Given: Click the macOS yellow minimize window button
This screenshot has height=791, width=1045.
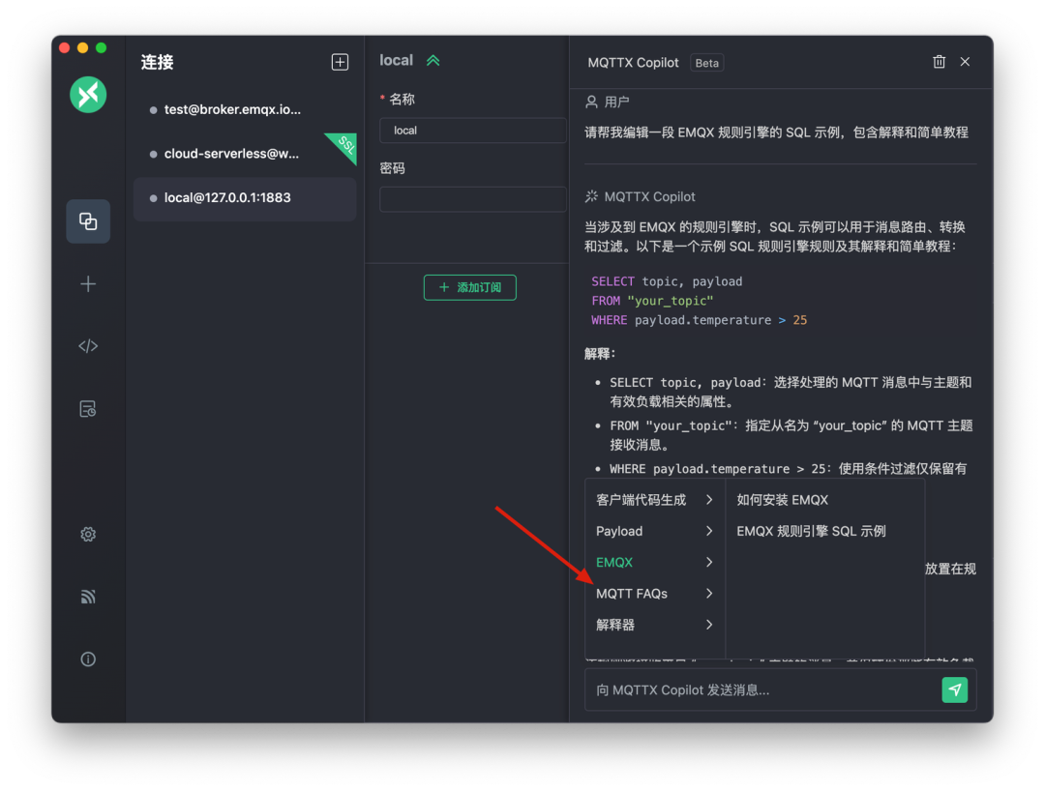Looking at the screenshot, I should (x=82, y=48).
